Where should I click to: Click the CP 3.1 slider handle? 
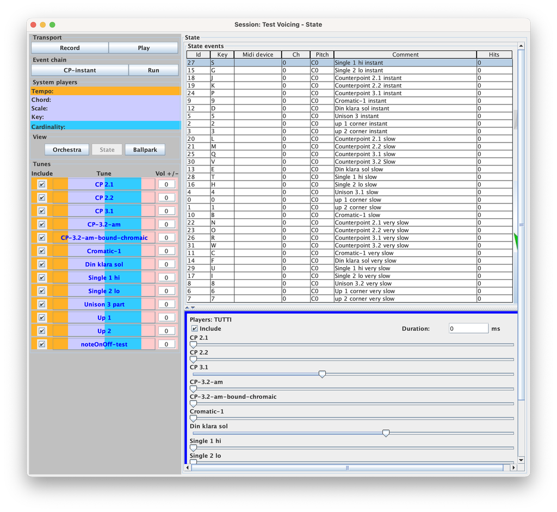[322, 374]
